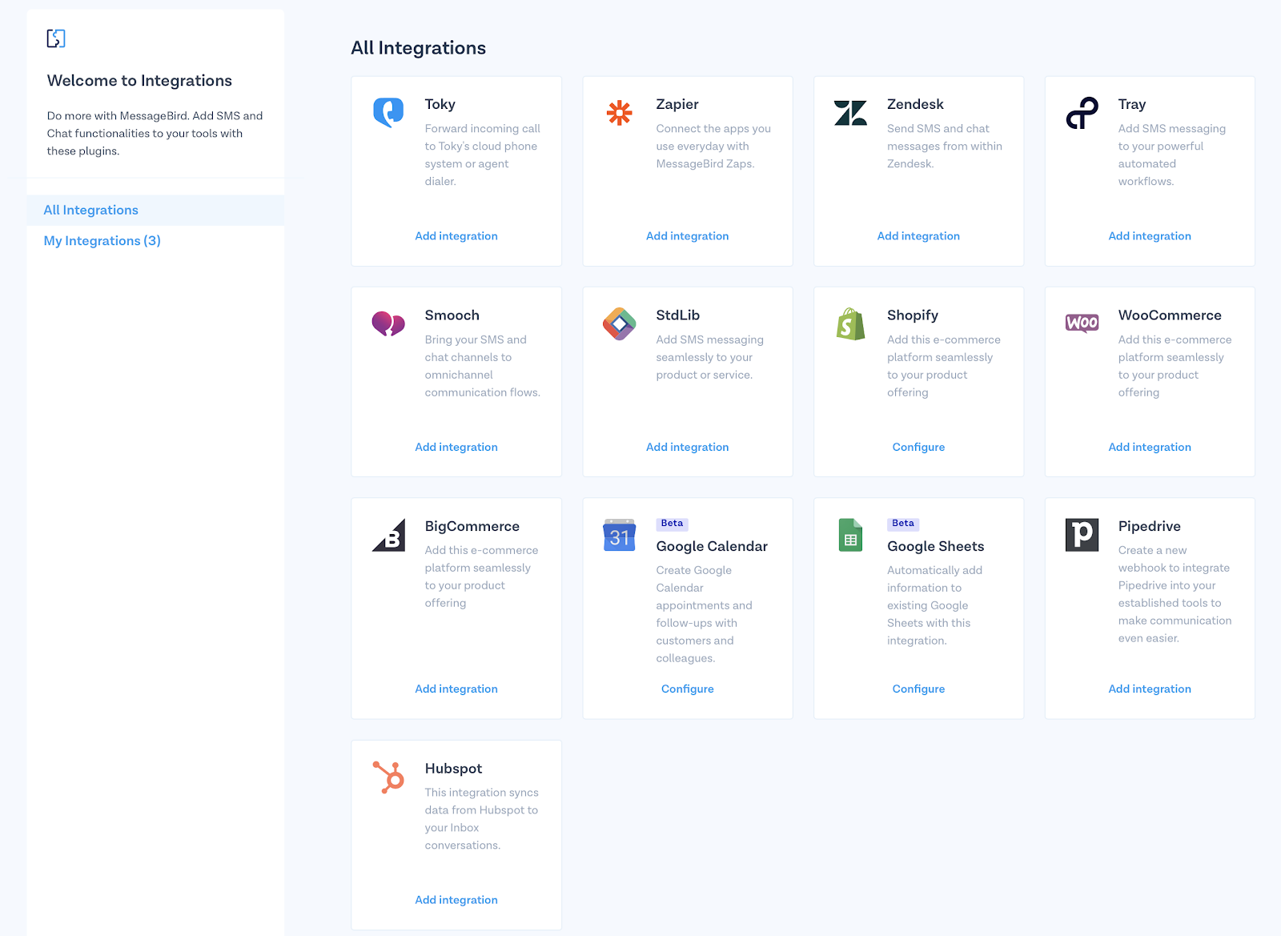Add the Zapier integration

pos(687,236)
